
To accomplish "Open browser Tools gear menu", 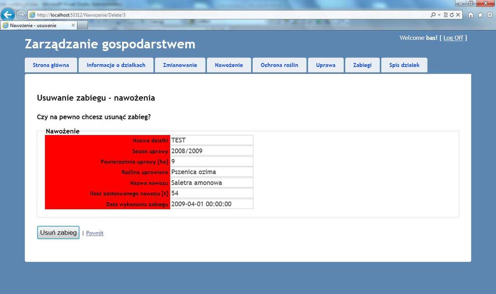I will point(490,15).
